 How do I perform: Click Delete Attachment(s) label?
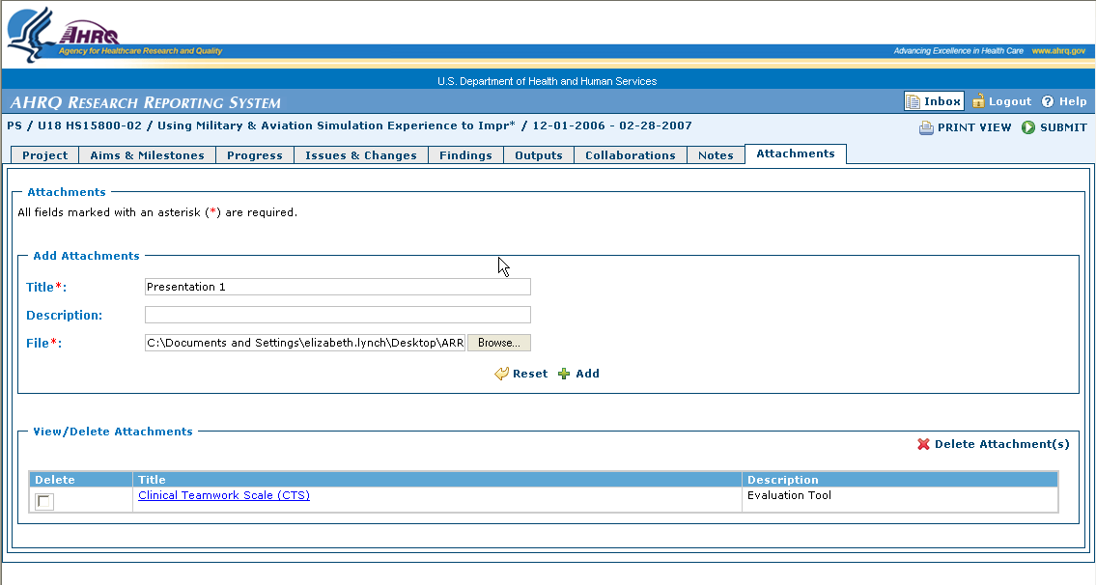(1001, 444)
